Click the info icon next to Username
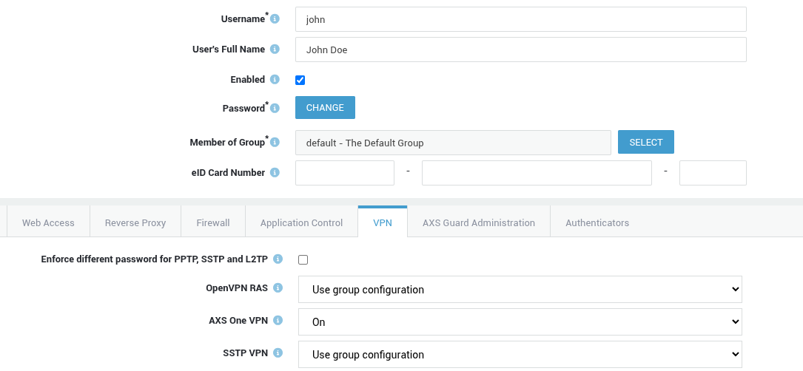The height and width of the screenshot is (371, 803). point(275,19)
